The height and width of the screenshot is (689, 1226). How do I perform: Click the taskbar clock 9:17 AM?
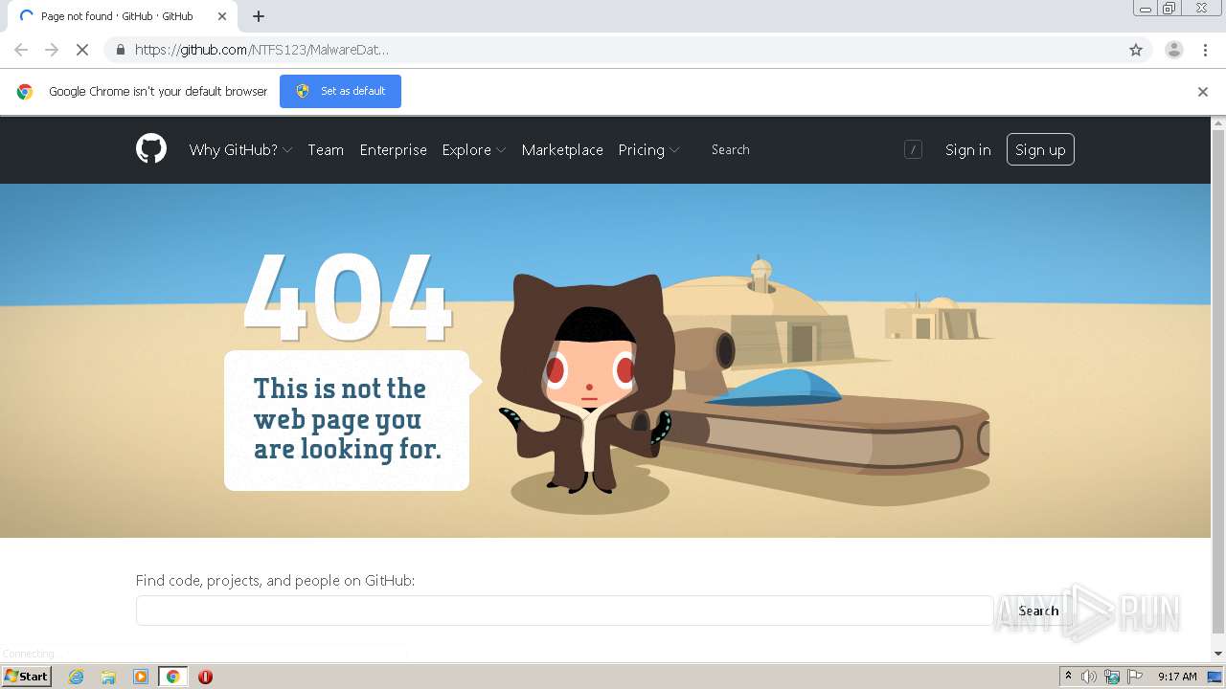pos(1177,677)
